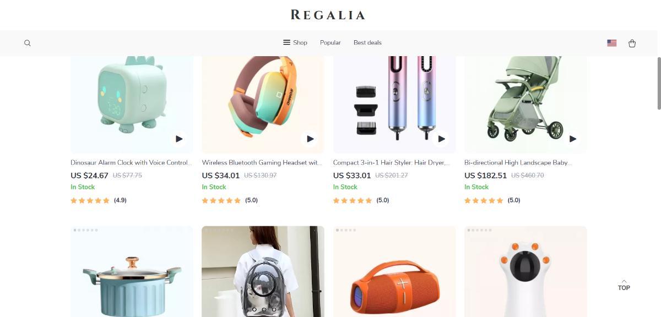661x317 pixels.
Task: Click the page vertical scrollbar thumb
Action: tap(658, 83)
